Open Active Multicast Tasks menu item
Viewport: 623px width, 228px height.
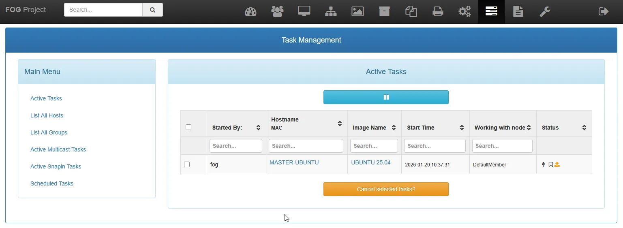tap(58, 149)
